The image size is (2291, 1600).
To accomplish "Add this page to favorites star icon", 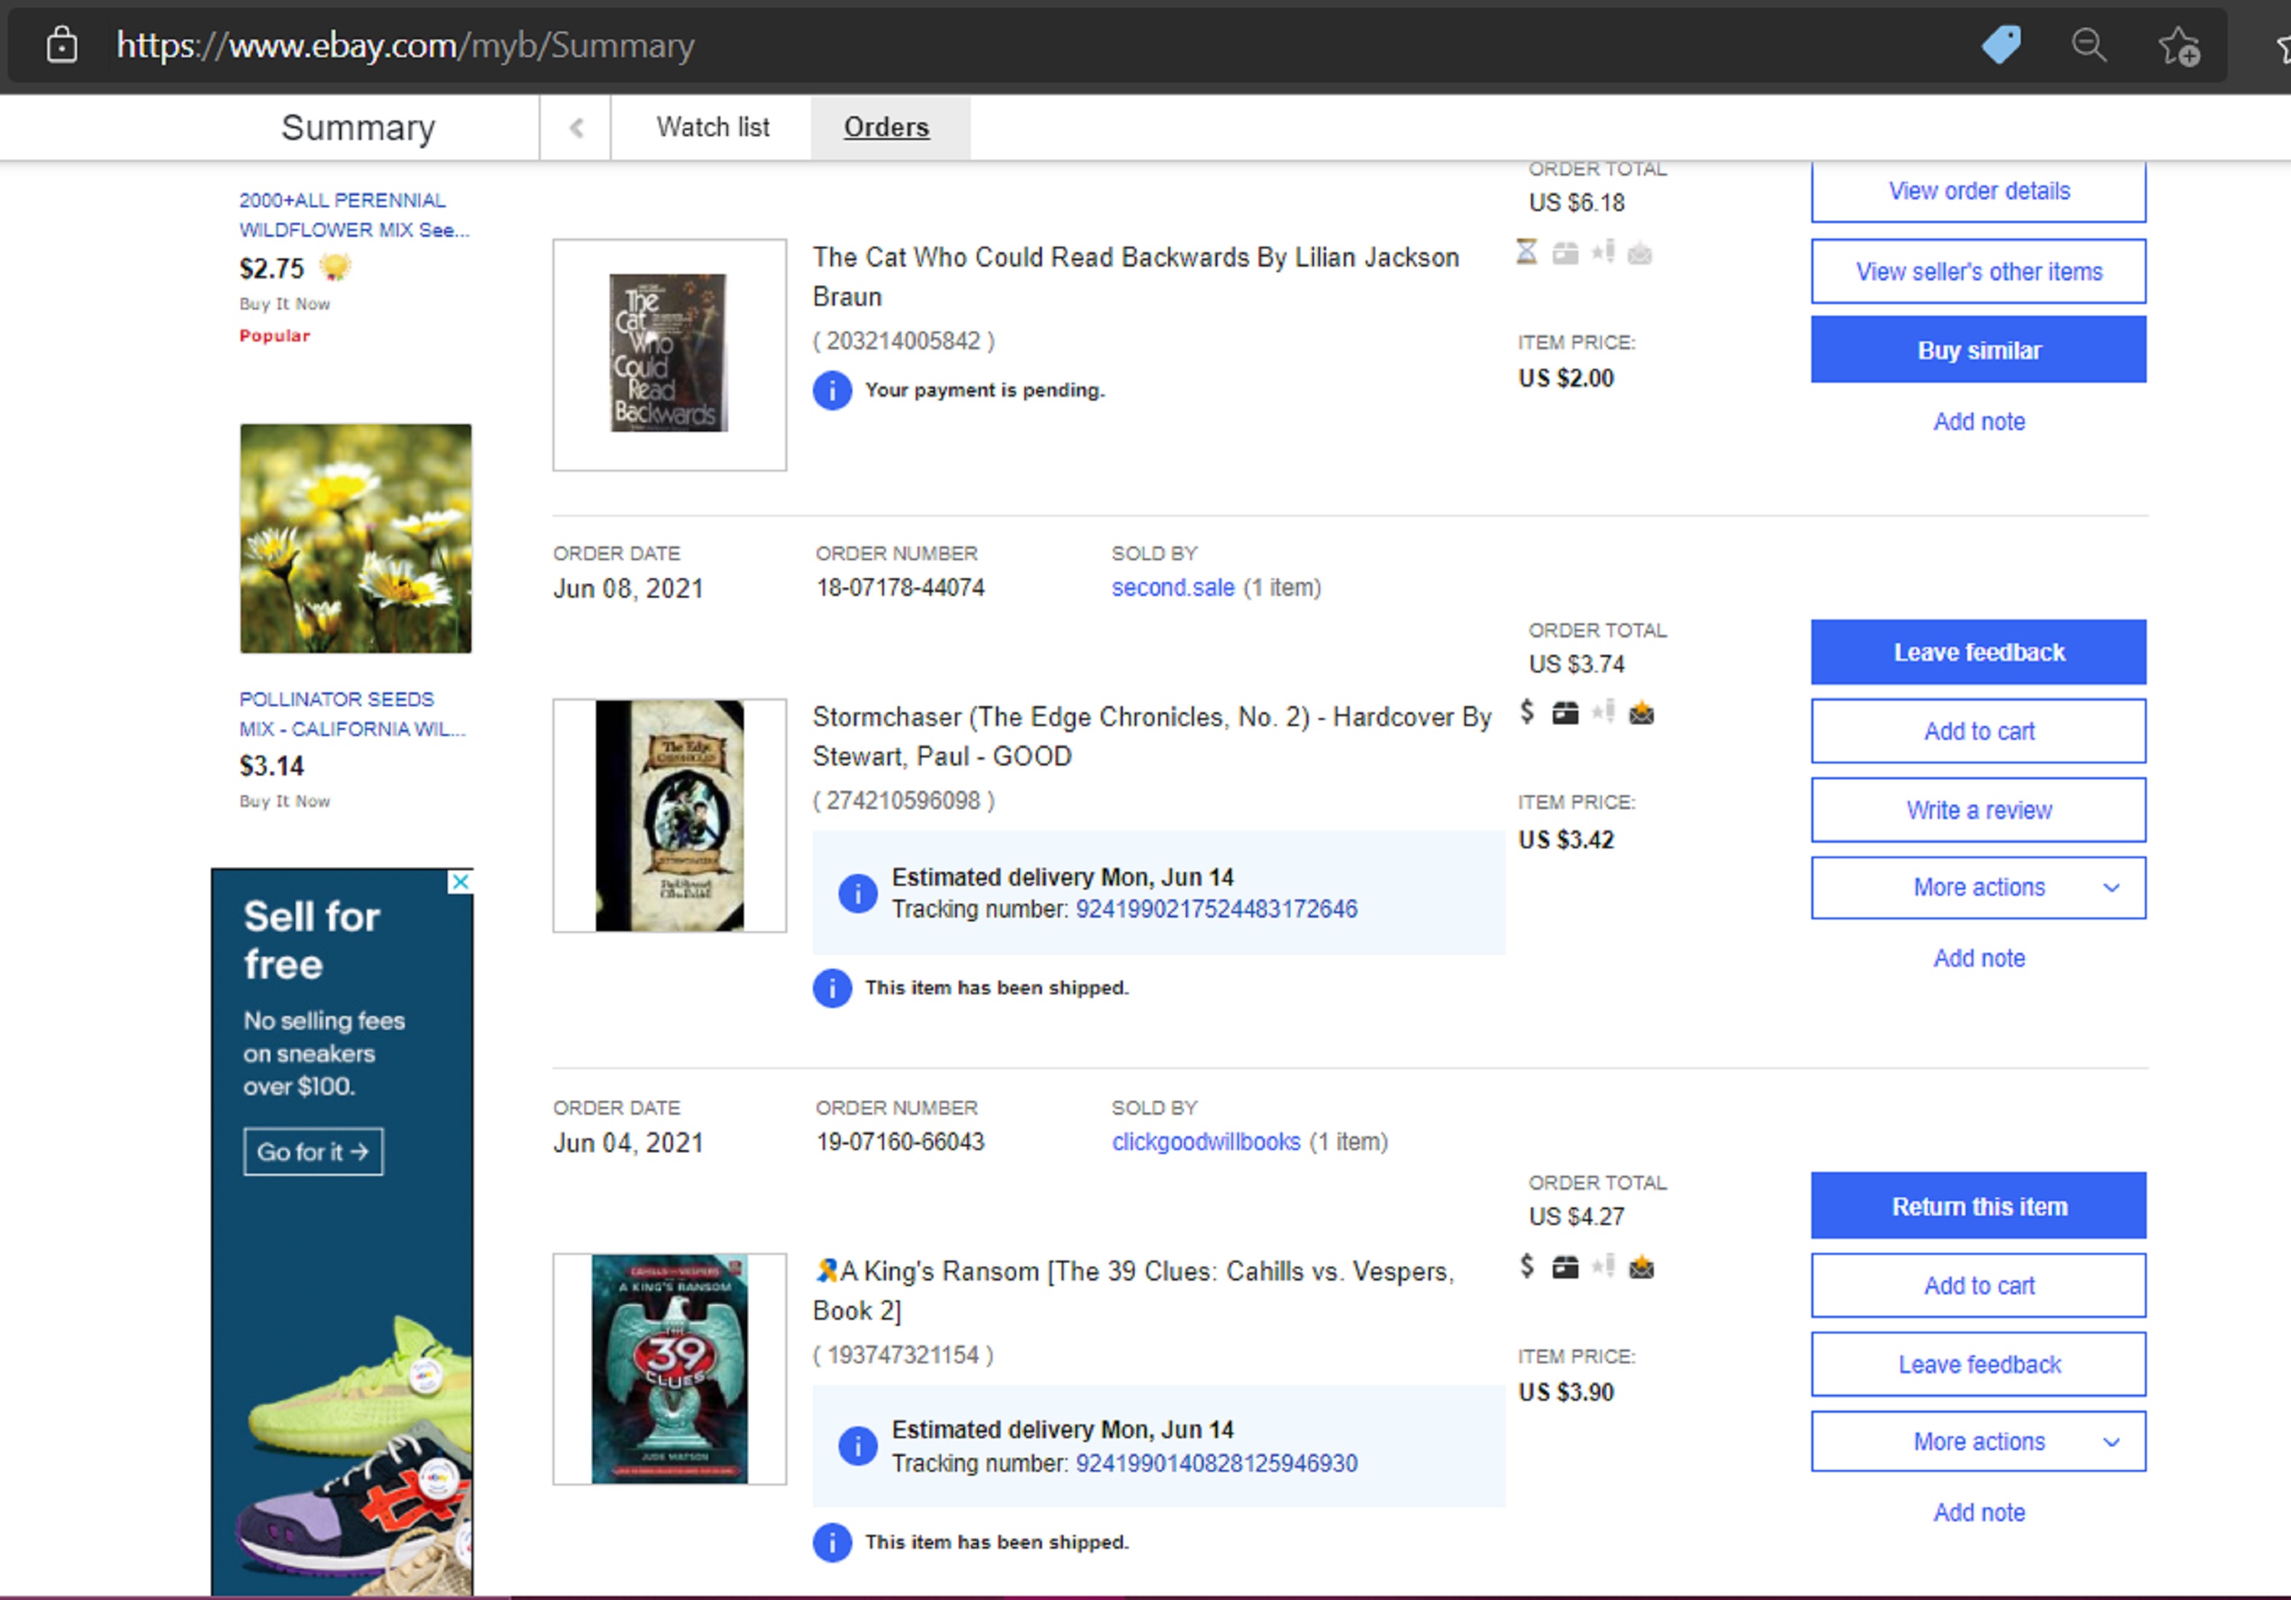I will pos(2178,46).
